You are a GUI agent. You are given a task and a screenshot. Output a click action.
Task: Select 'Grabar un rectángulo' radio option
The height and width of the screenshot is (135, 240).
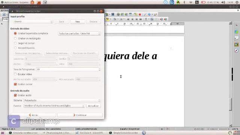15,38
